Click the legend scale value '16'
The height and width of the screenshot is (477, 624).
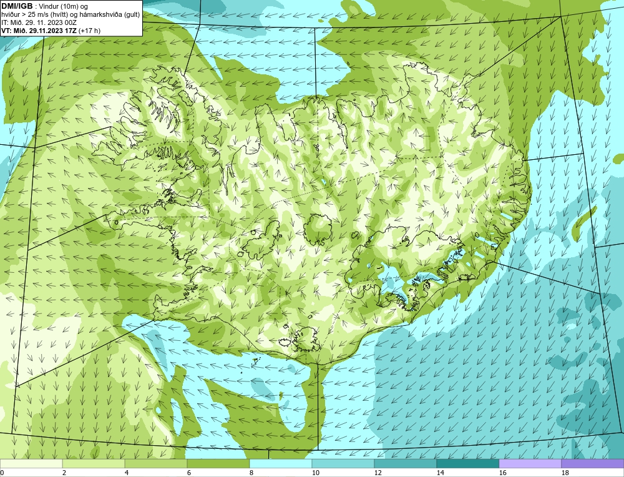[502, 473]
